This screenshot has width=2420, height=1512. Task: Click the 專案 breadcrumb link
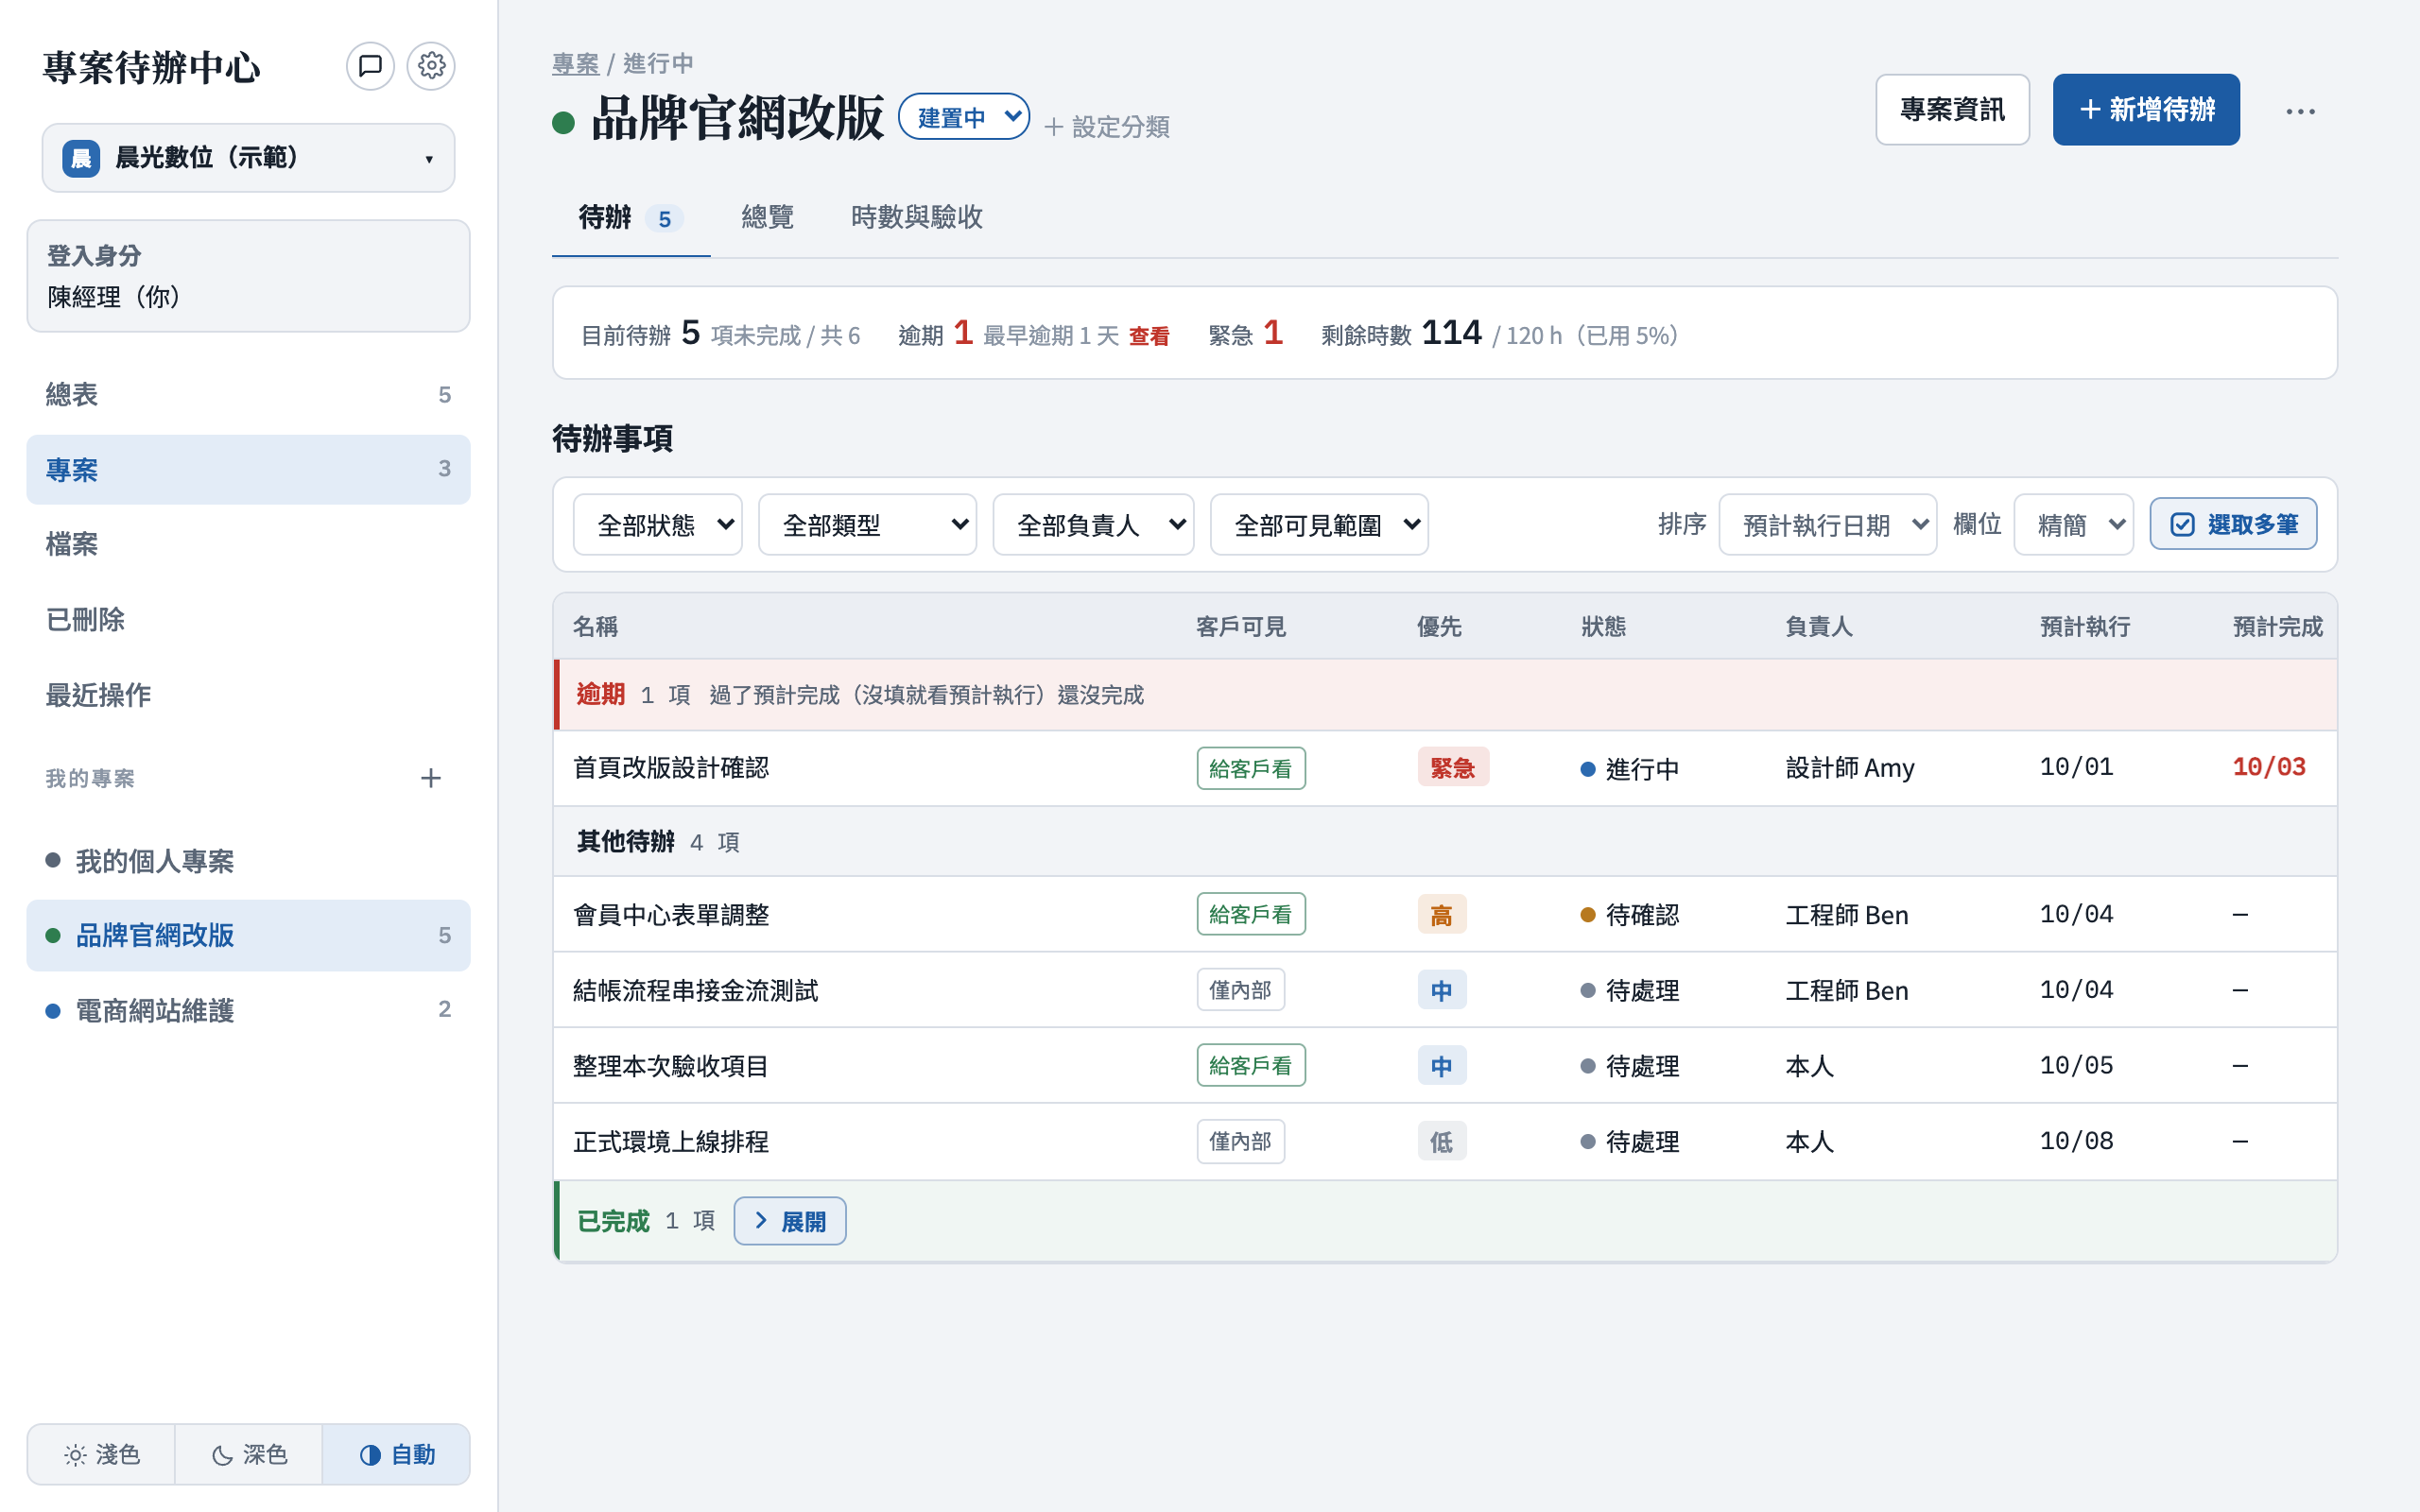click(x=575, y=64)
